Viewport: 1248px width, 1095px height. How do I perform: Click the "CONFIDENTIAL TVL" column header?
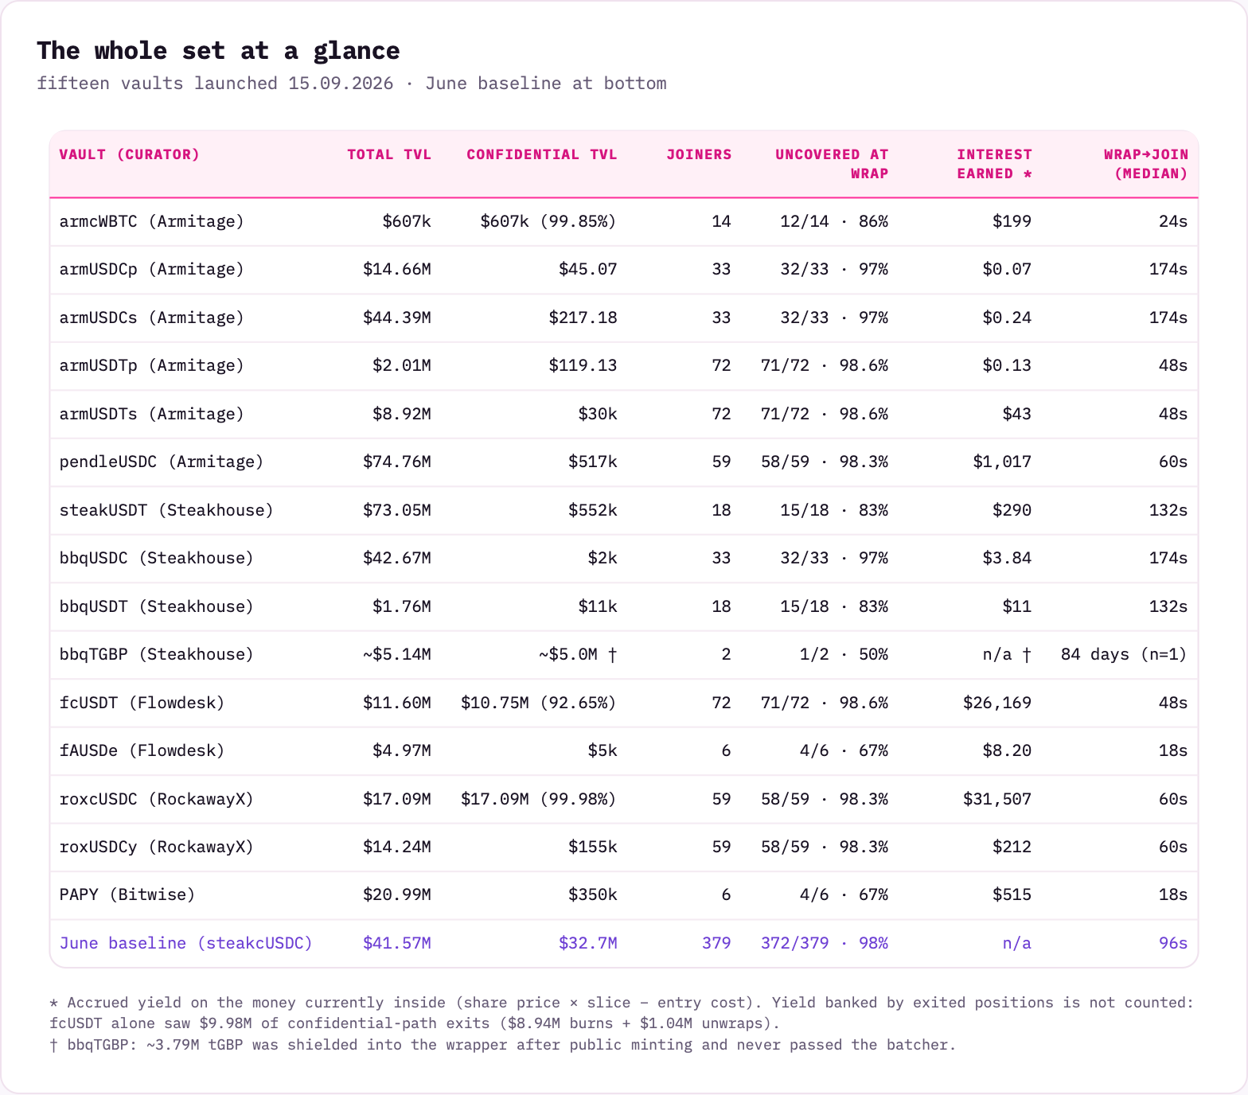point(542,154)
